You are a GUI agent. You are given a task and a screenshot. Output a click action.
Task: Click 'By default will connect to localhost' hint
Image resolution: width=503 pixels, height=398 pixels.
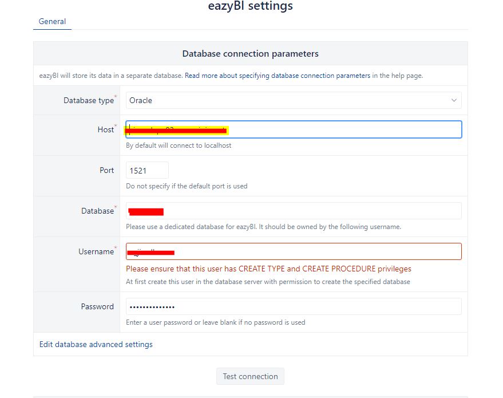tap(179, 145)
